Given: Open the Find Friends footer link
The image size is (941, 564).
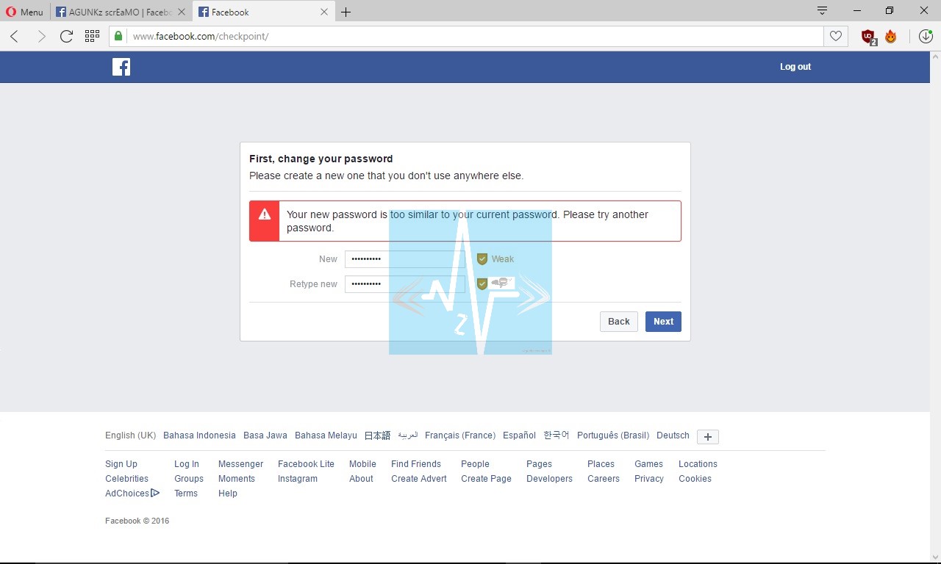Looking at the screenshot, I should tap(416, 464).
